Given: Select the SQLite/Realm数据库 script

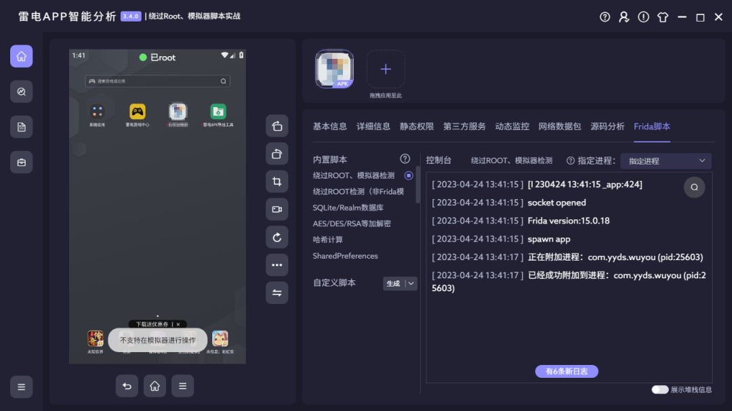Looking at the screenshot, I should click(348, 208).
